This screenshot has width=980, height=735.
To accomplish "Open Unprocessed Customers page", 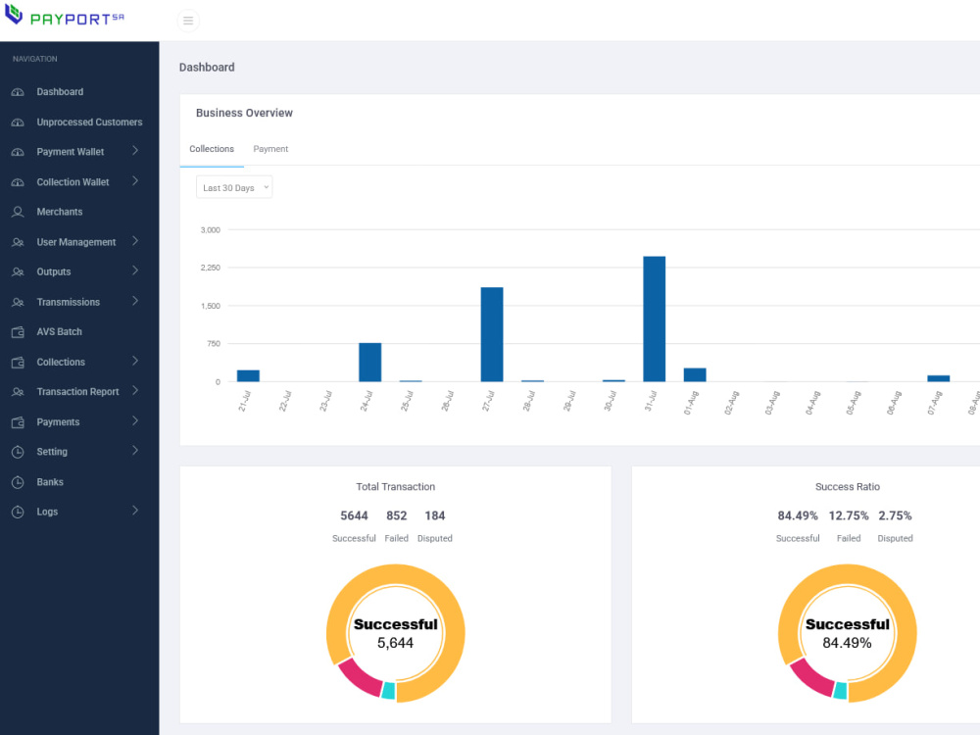I will click(x=89, y=122).
